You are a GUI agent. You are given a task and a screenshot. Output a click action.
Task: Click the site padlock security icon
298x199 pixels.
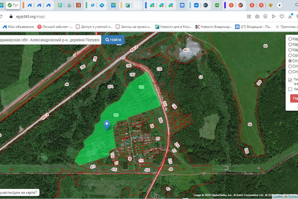point(11,16)
